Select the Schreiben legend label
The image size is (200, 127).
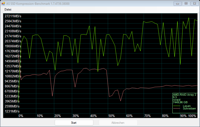click(x=189, y=108)
